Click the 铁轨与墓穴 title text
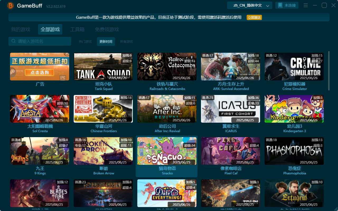The height and width of the screenshot is (211, 338). click(167, 84)
